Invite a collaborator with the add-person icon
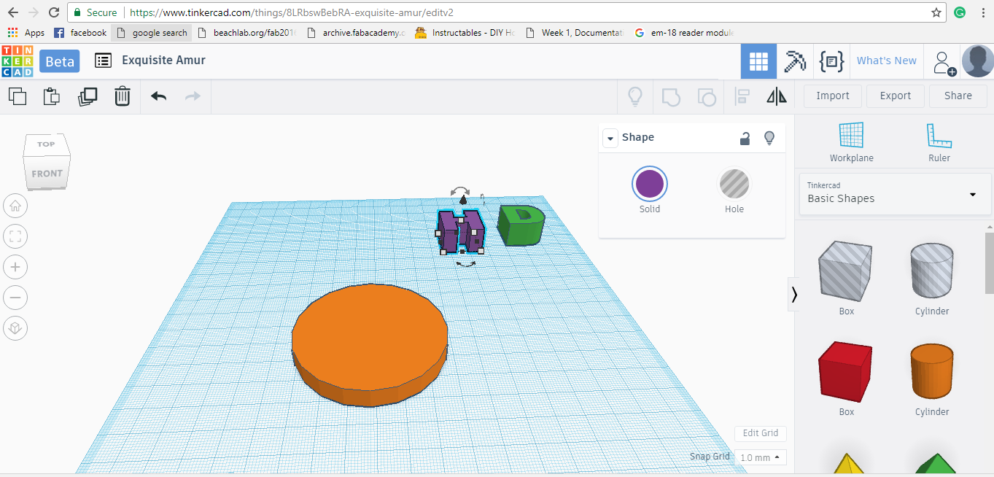The width and height of the screenshot is (994, 477). coord(944,63)
